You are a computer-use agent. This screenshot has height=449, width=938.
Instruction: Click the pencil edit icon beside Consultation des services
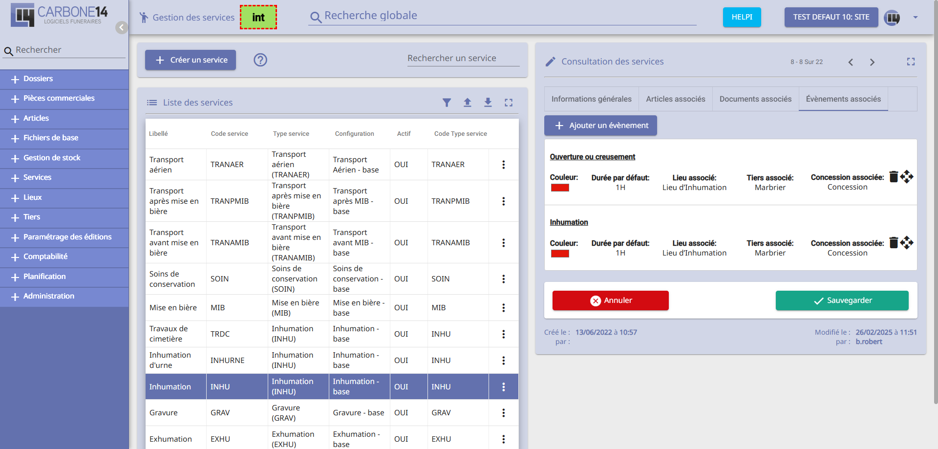coord(551,62)
